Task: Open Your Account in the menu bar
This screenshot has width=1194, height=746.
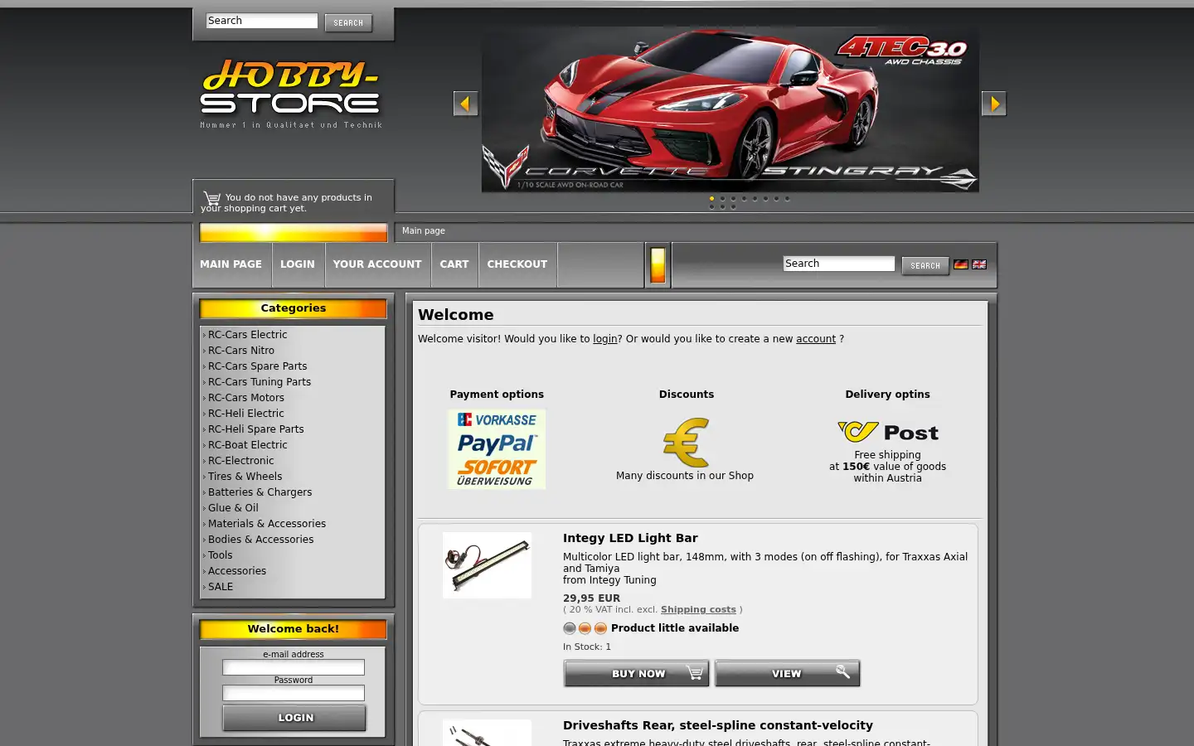Action: pyautogui.click(x=377, y=264)
